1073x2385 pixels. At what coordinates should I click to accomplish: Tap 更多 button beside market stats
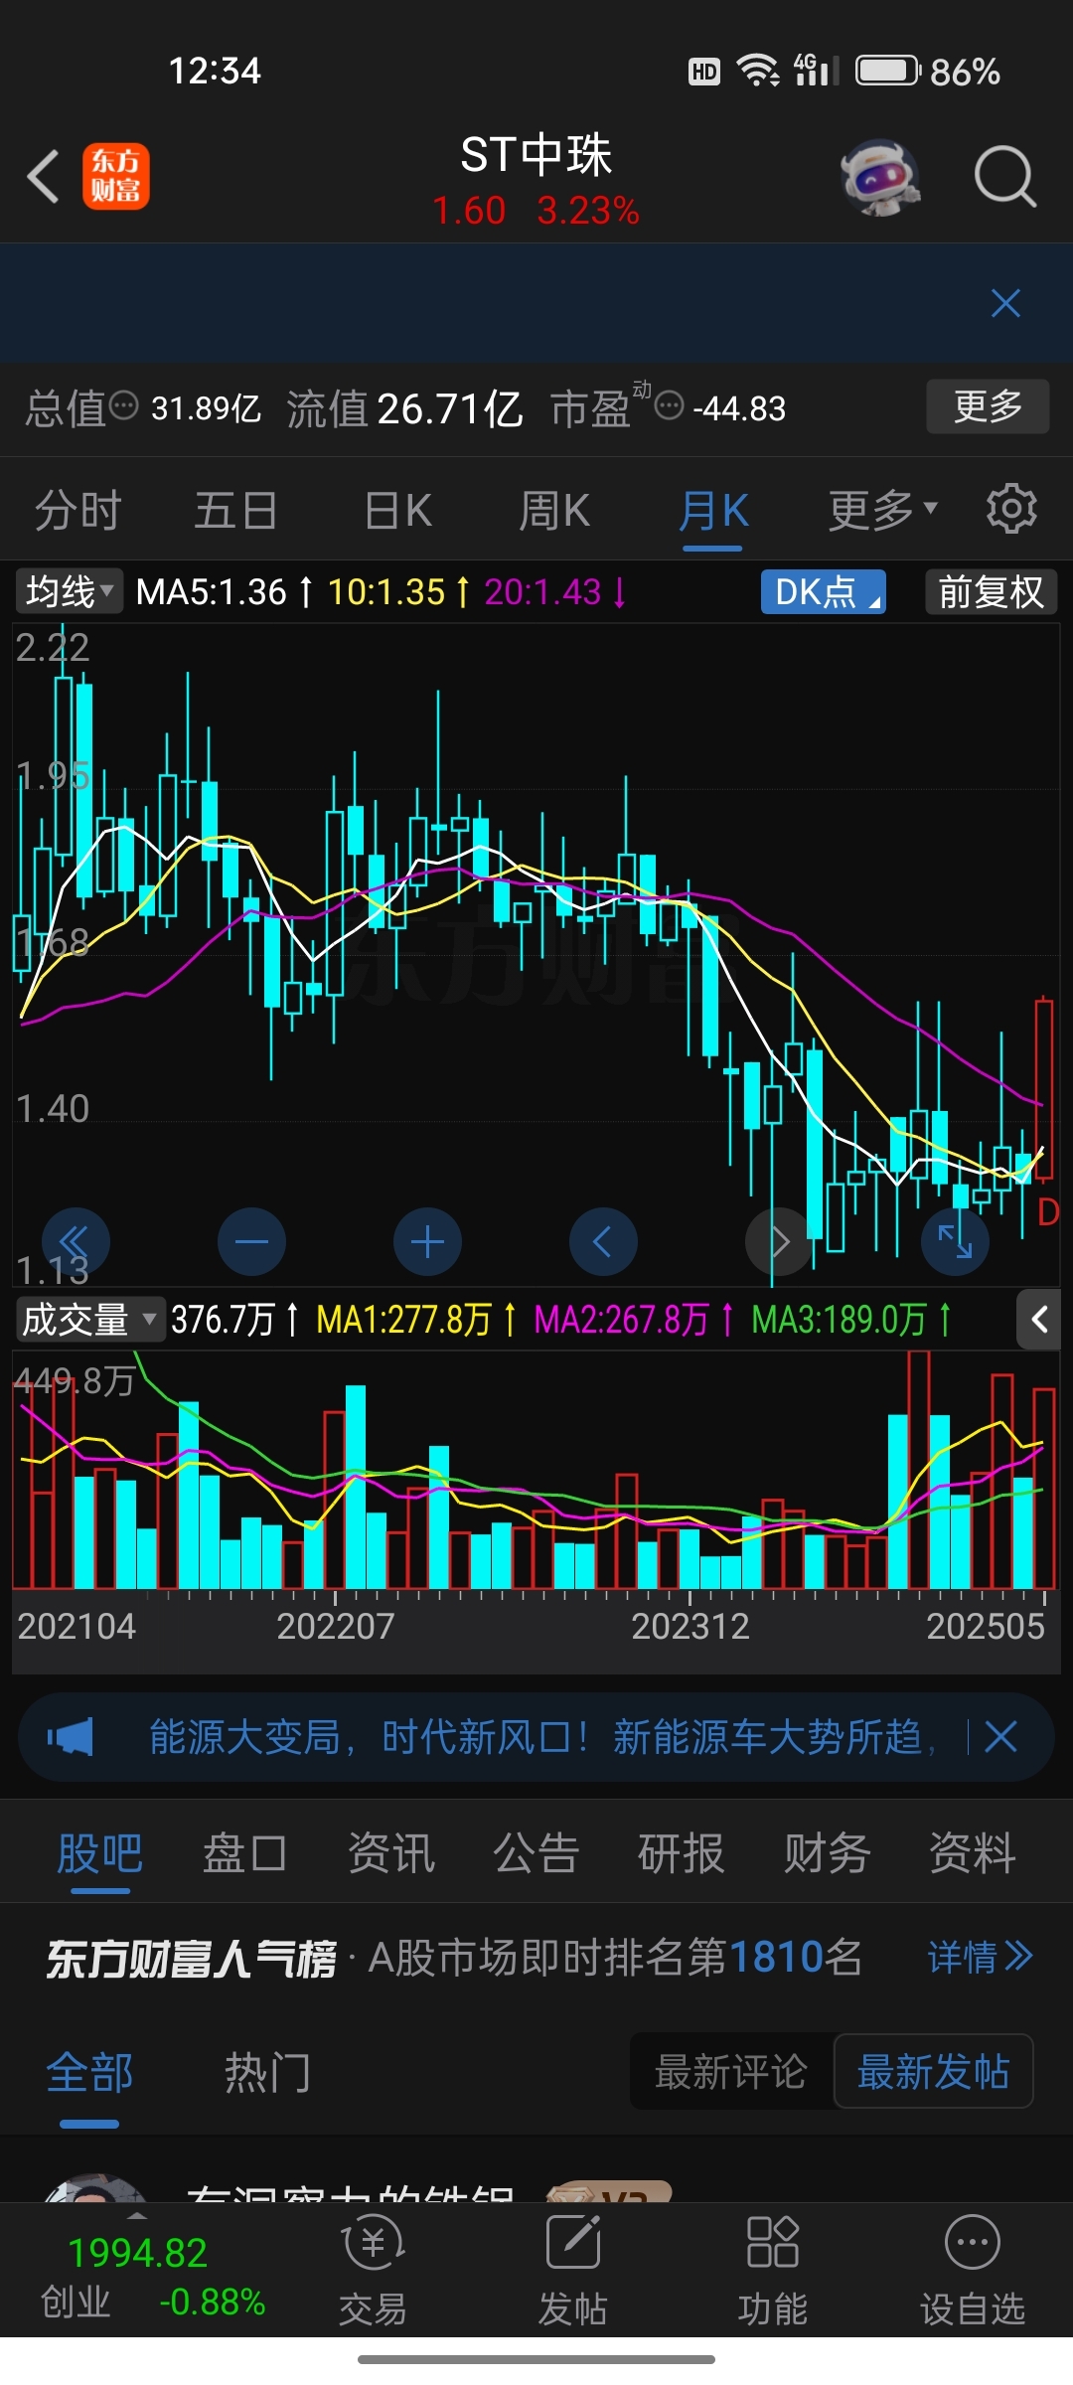pyautogui.click(x=988, y=405)
